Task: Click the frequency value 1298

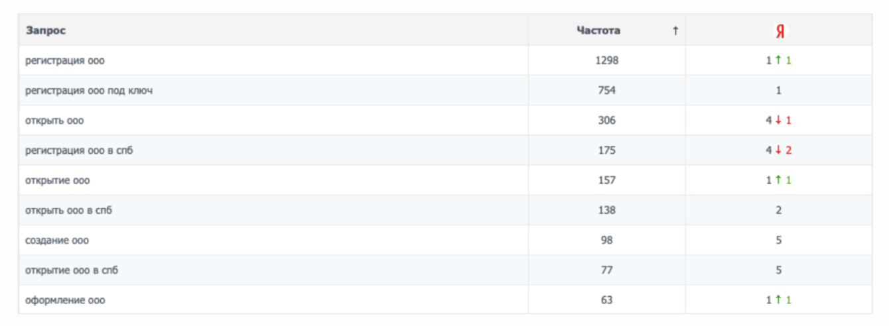Action: click(x=606, y=60)
